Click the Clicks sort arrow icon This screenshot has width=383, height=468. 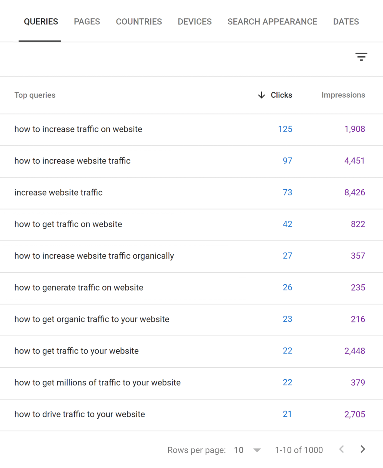pos(261,95)
